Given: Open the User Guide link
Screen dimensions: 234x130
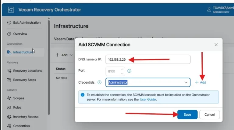Looking at the screenshot, I should click(x=148, y=99).
